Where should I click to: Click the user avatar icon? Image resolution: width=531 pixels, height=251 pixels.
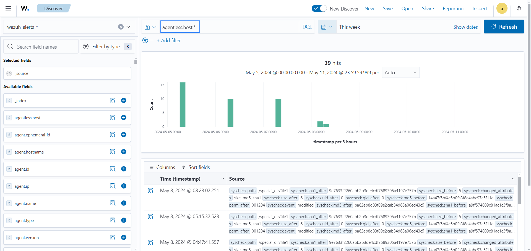(502, 8)
